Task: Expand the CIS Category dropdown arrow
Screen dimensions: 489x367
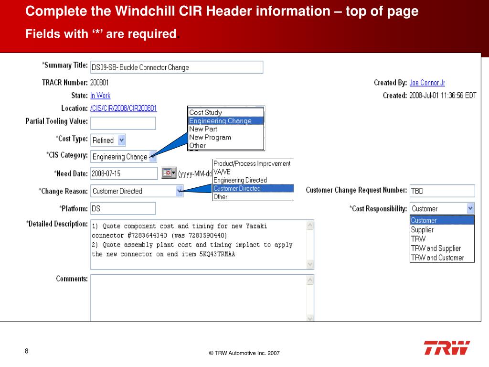Action: (152, 156)
